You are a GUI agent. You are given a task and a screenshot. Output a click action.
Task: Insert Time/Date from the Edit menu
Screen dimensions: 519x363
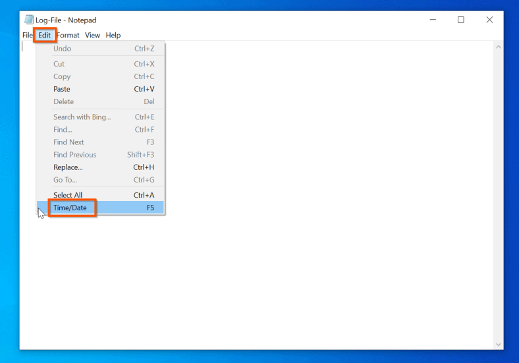click(100, 208)
